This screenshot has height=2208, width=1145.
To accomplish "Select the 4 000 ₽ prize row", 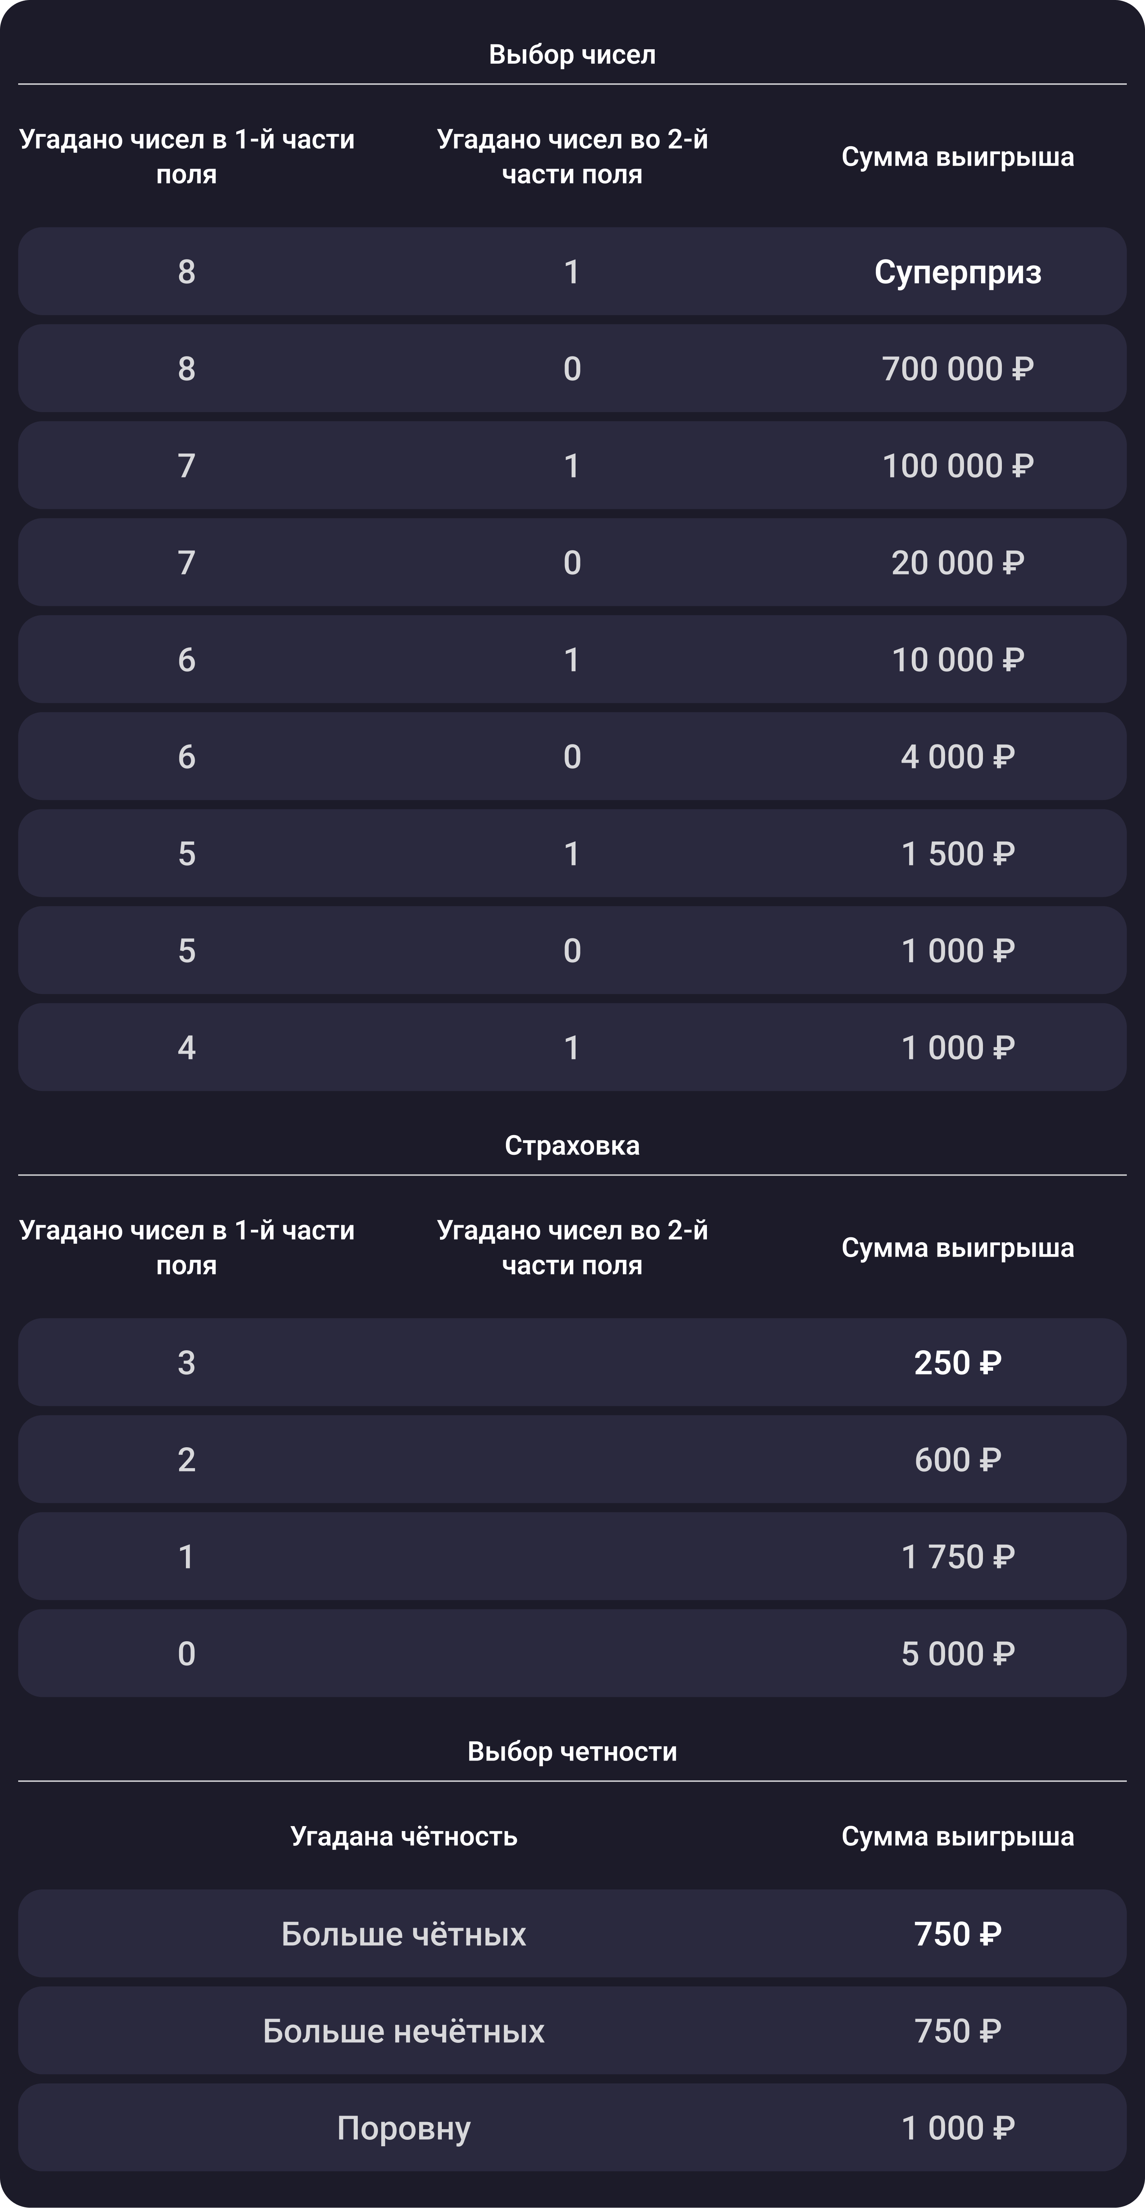I will (x=572, y=756).
